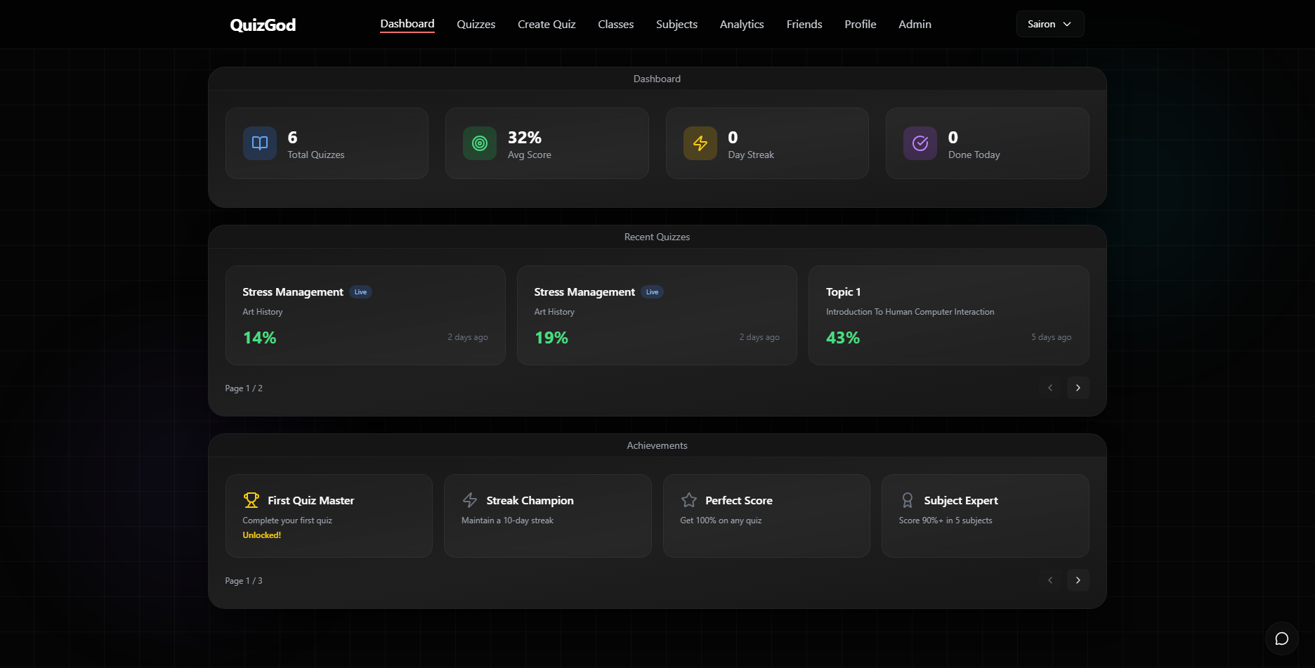
Task: Click the book icon for Total Quizzes
Action: 259,143
